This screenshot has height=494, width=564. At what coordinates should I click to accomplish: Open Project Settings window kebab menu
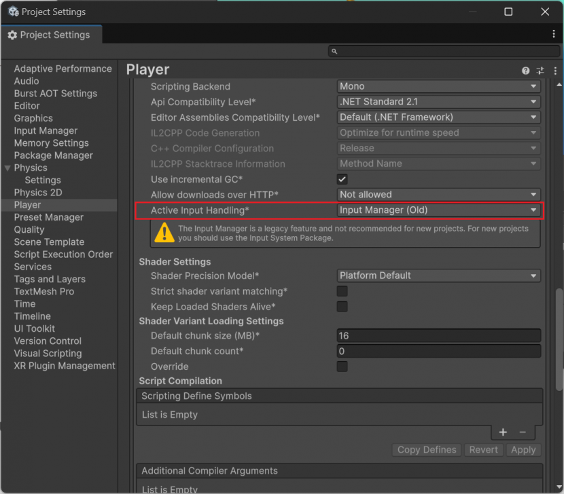554,34
